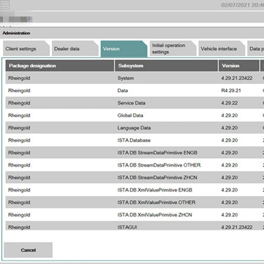Select ISTA DB StreamDataPrimitive ENGB row
264x264 pixels.
click(x=135, y=153)
